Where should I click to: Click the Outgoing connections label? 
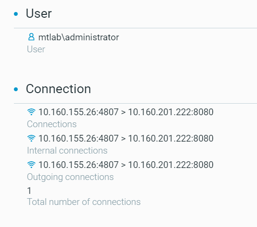click(70, 177)
